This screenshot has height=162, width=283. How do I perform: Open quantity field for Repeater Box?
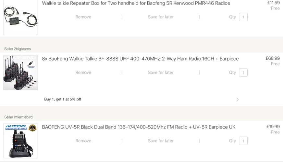click(x=243, y=17)
